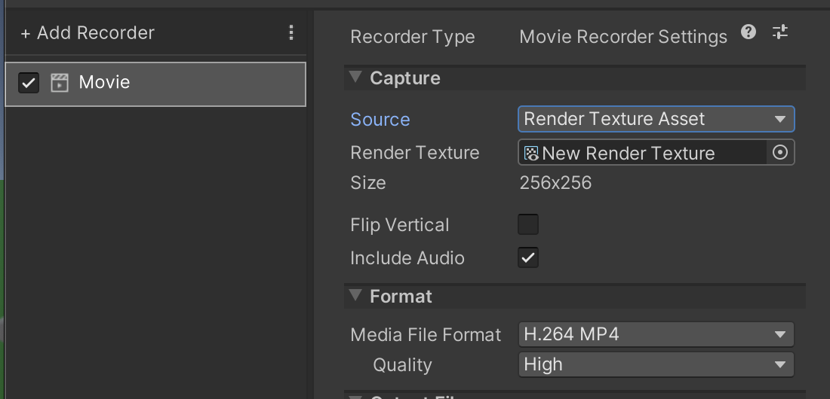Click the help question mark icon

click(749, 32)
